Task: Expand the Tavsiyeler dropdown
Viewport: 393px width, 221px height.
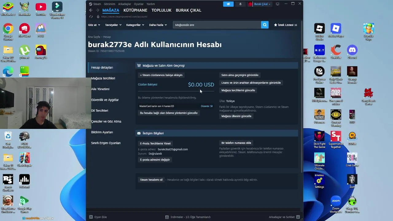Action: click(x=113, y=25)
